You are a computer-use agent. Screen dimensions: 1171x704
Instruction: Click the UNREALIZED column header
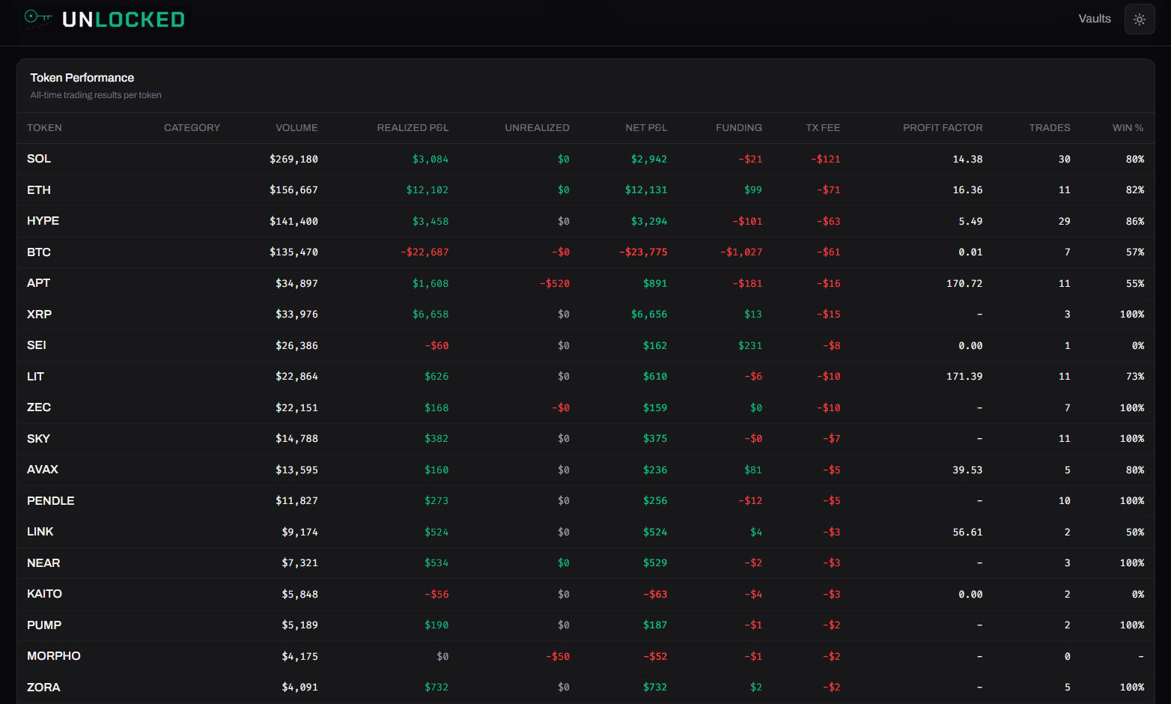tap(537, 127)
